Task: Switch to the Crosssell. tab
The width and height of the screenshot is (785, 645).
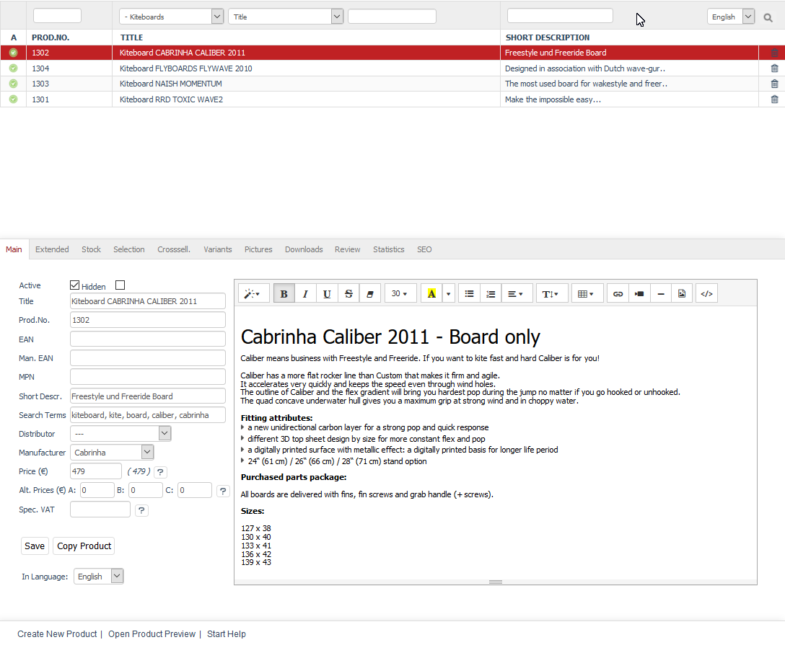Action: coord(174,249)
